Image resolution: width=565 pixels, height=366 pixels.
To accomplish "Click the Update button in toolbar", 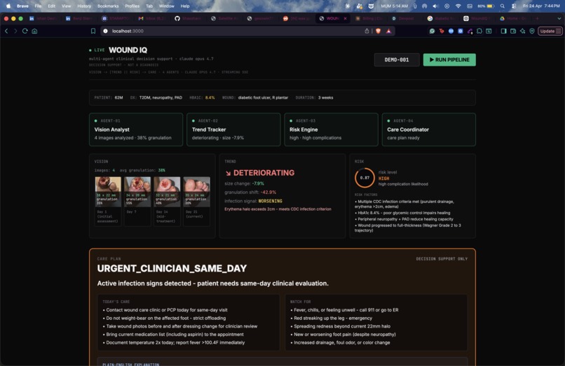I will tap(550, 31).
